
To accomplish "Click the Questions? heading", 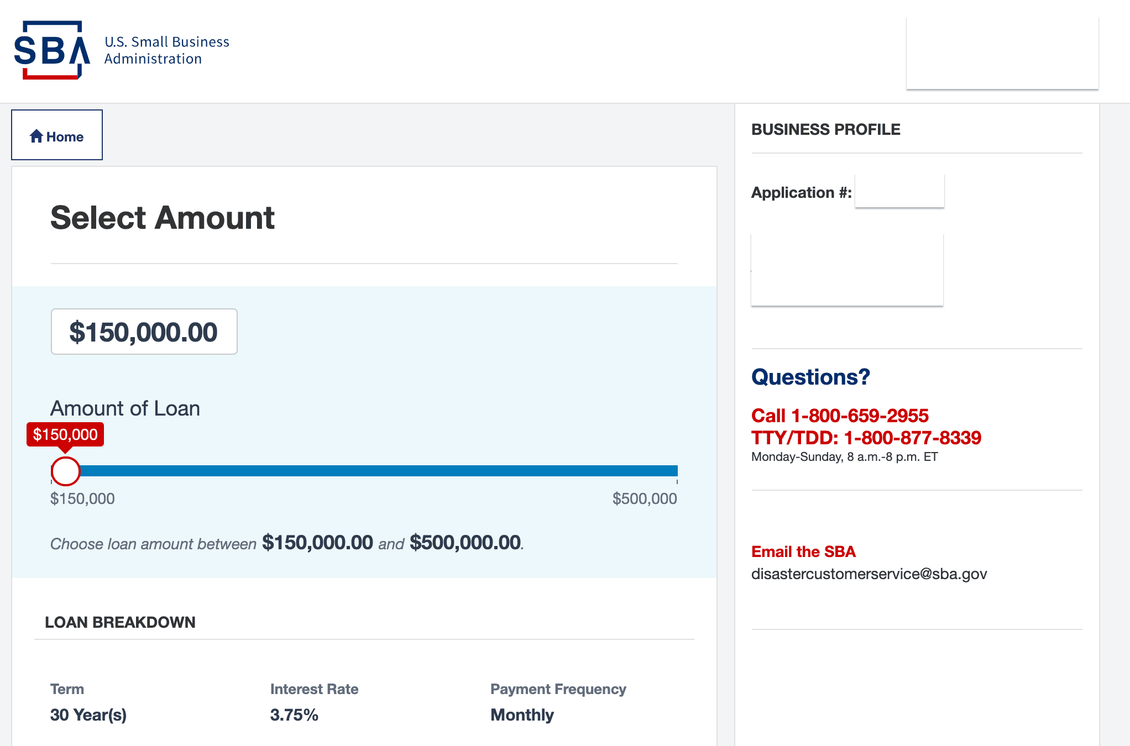I will (810, 377).
